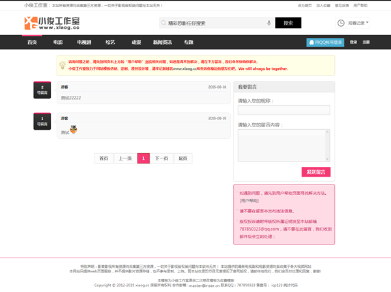The width and height of the screenshot is (391, 292).
Task: Click the 登录 link in navbar
Action: pos(353,42)
